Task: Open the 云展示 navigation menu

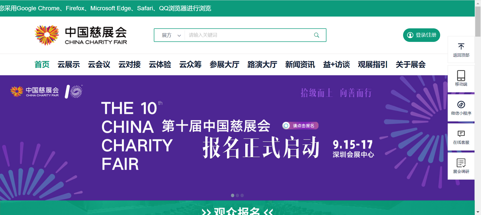Action: [69, 64]
